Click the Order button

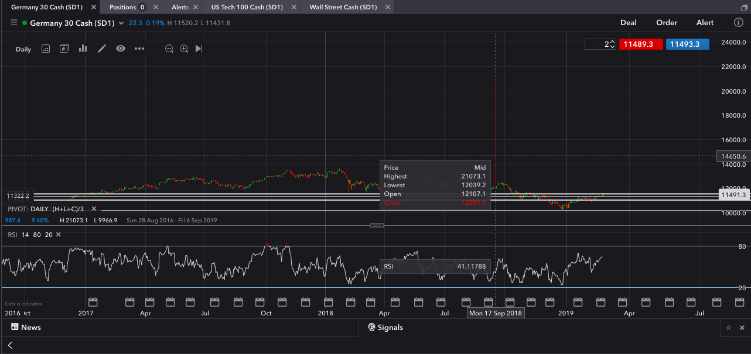[667, 22]
